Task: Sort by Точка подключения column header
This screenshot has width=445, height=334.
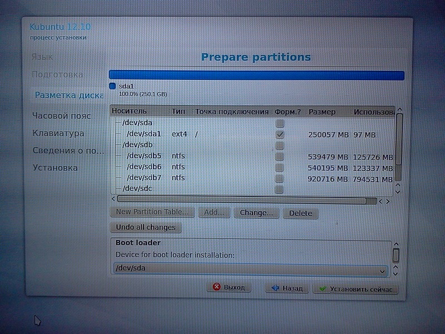Action: 232,112
